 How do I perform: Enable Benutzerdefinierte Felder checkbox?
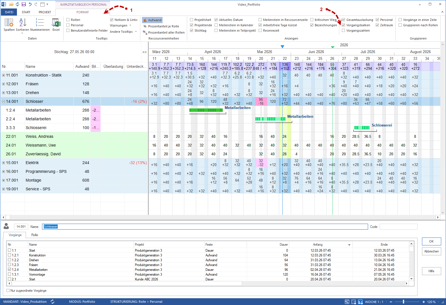tap(68, 30)
